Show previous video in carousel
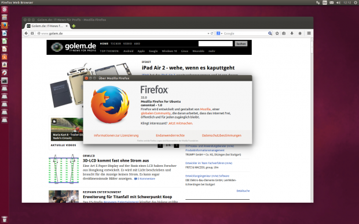This screenshot has height=224, width=359. tap(160, 145)
